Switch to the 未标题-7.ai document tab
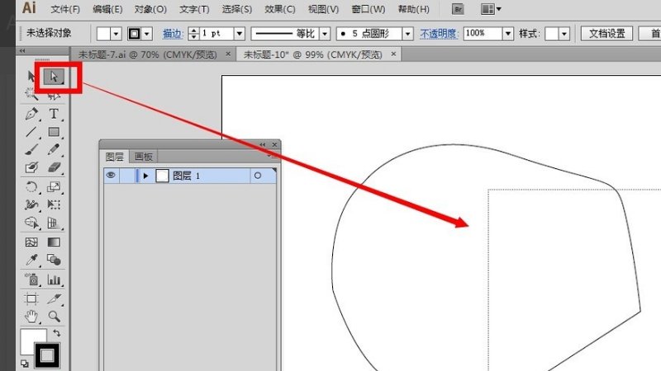 coord(148,54)
